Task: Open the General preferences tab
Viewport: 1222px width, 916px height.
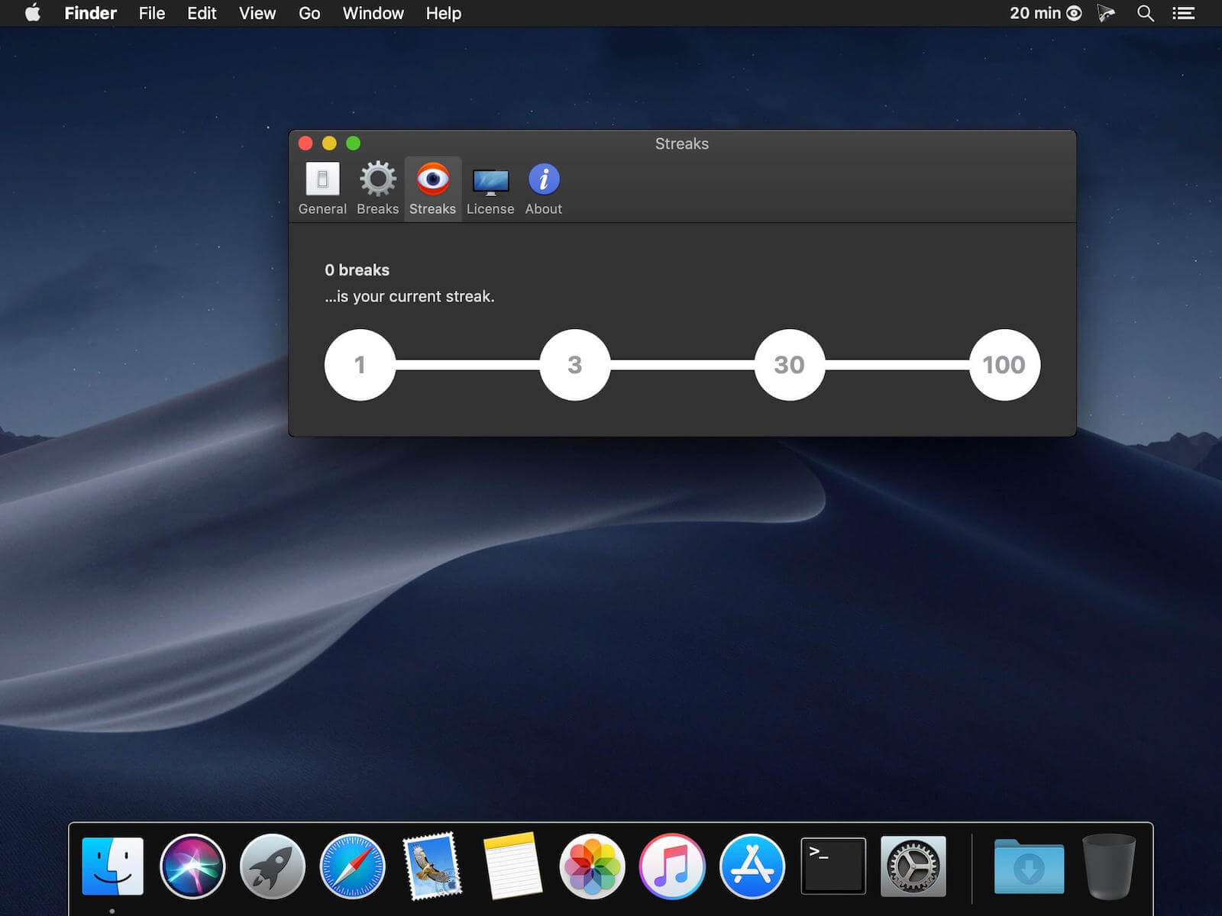Action: [x=322, y=189]
